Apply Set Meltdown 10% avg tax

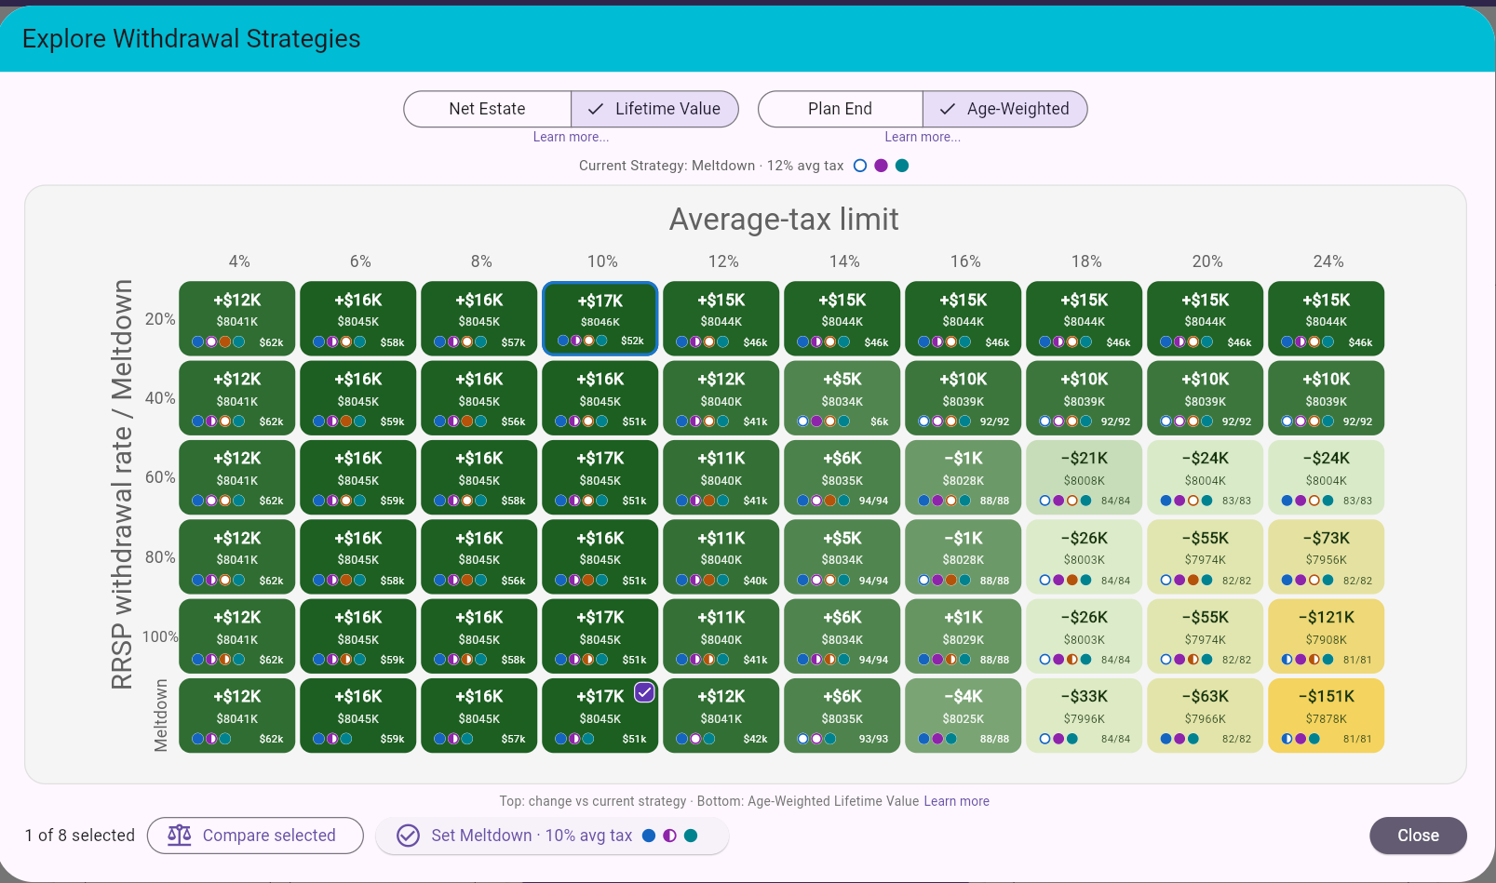coord(552,836)
